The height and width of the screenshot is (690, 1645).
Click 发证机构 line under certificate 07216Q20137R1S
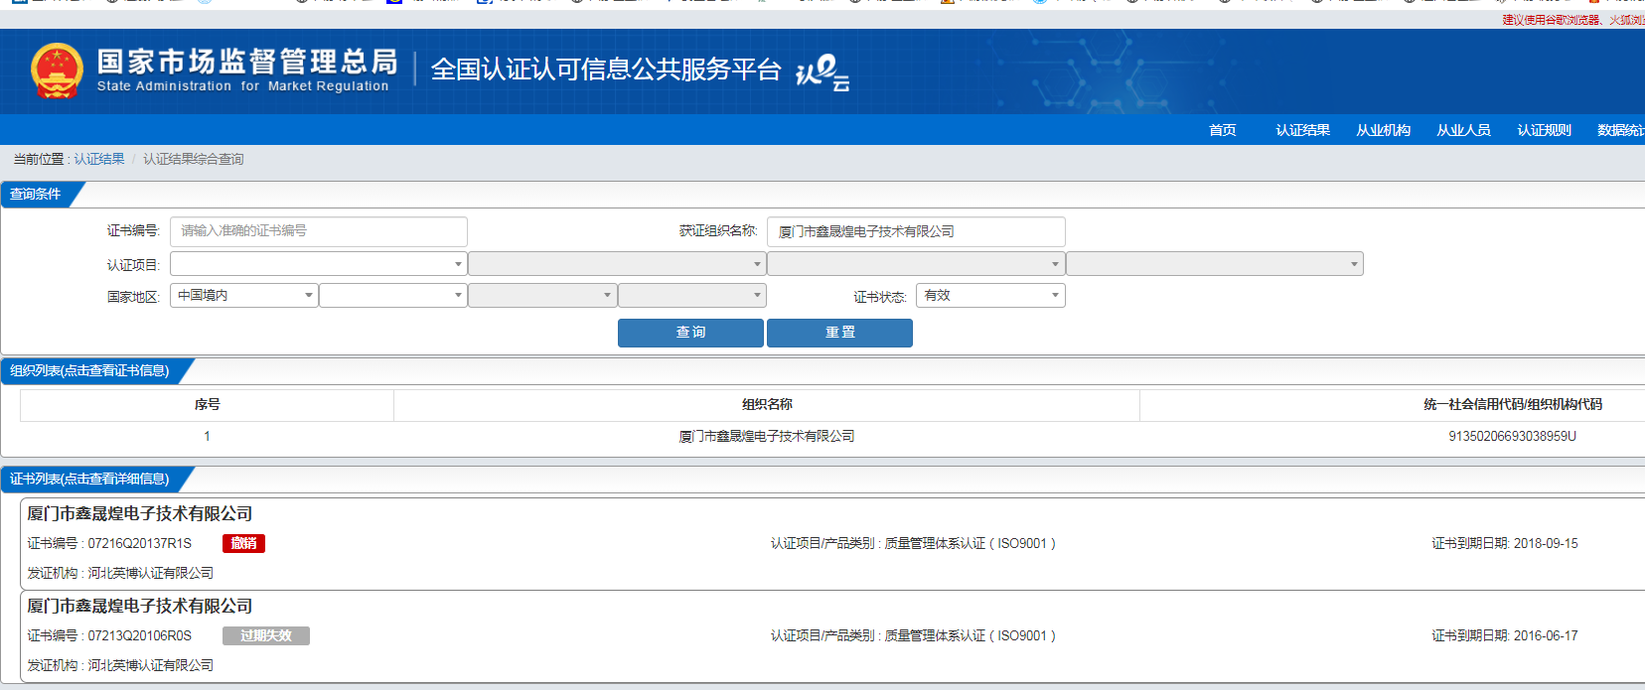point(120,574)
